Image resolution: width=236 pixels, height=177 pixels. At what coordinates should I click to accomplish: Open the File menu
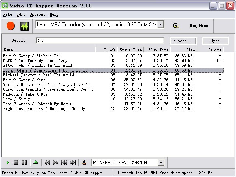point(7,15)
